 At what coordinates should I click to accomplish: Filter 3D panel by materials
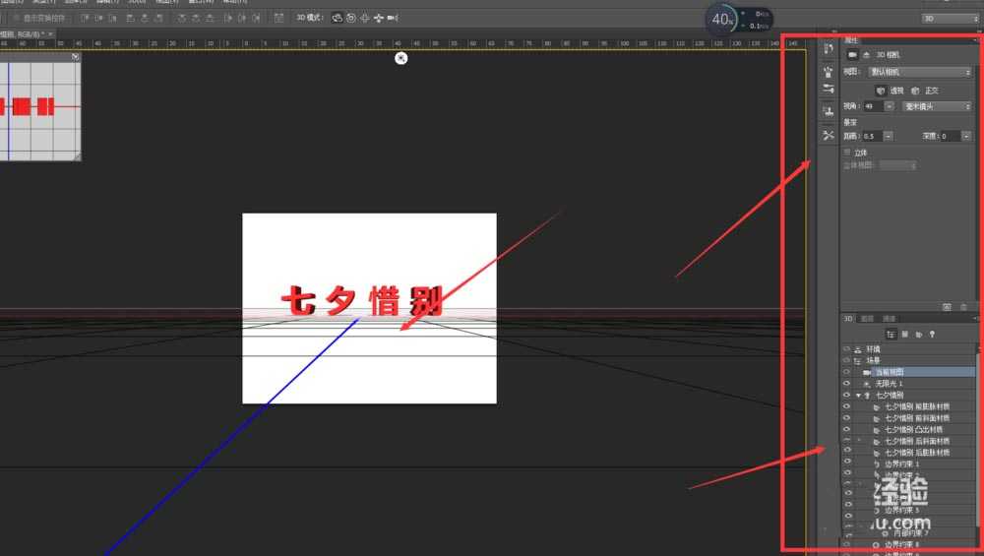(x=918, y=335)
